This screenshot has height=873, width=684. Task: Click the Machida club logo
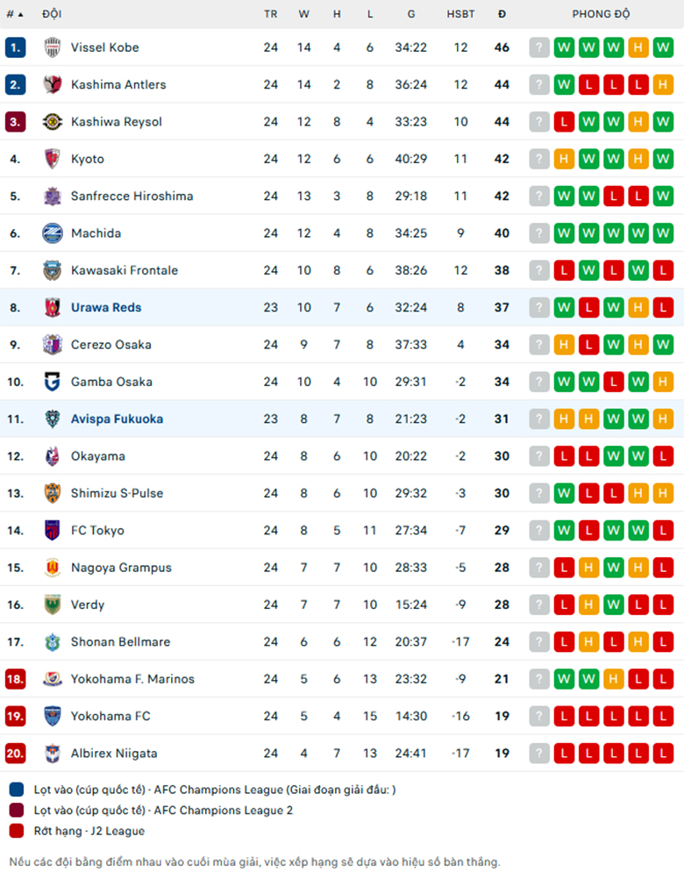click(53, 233)
